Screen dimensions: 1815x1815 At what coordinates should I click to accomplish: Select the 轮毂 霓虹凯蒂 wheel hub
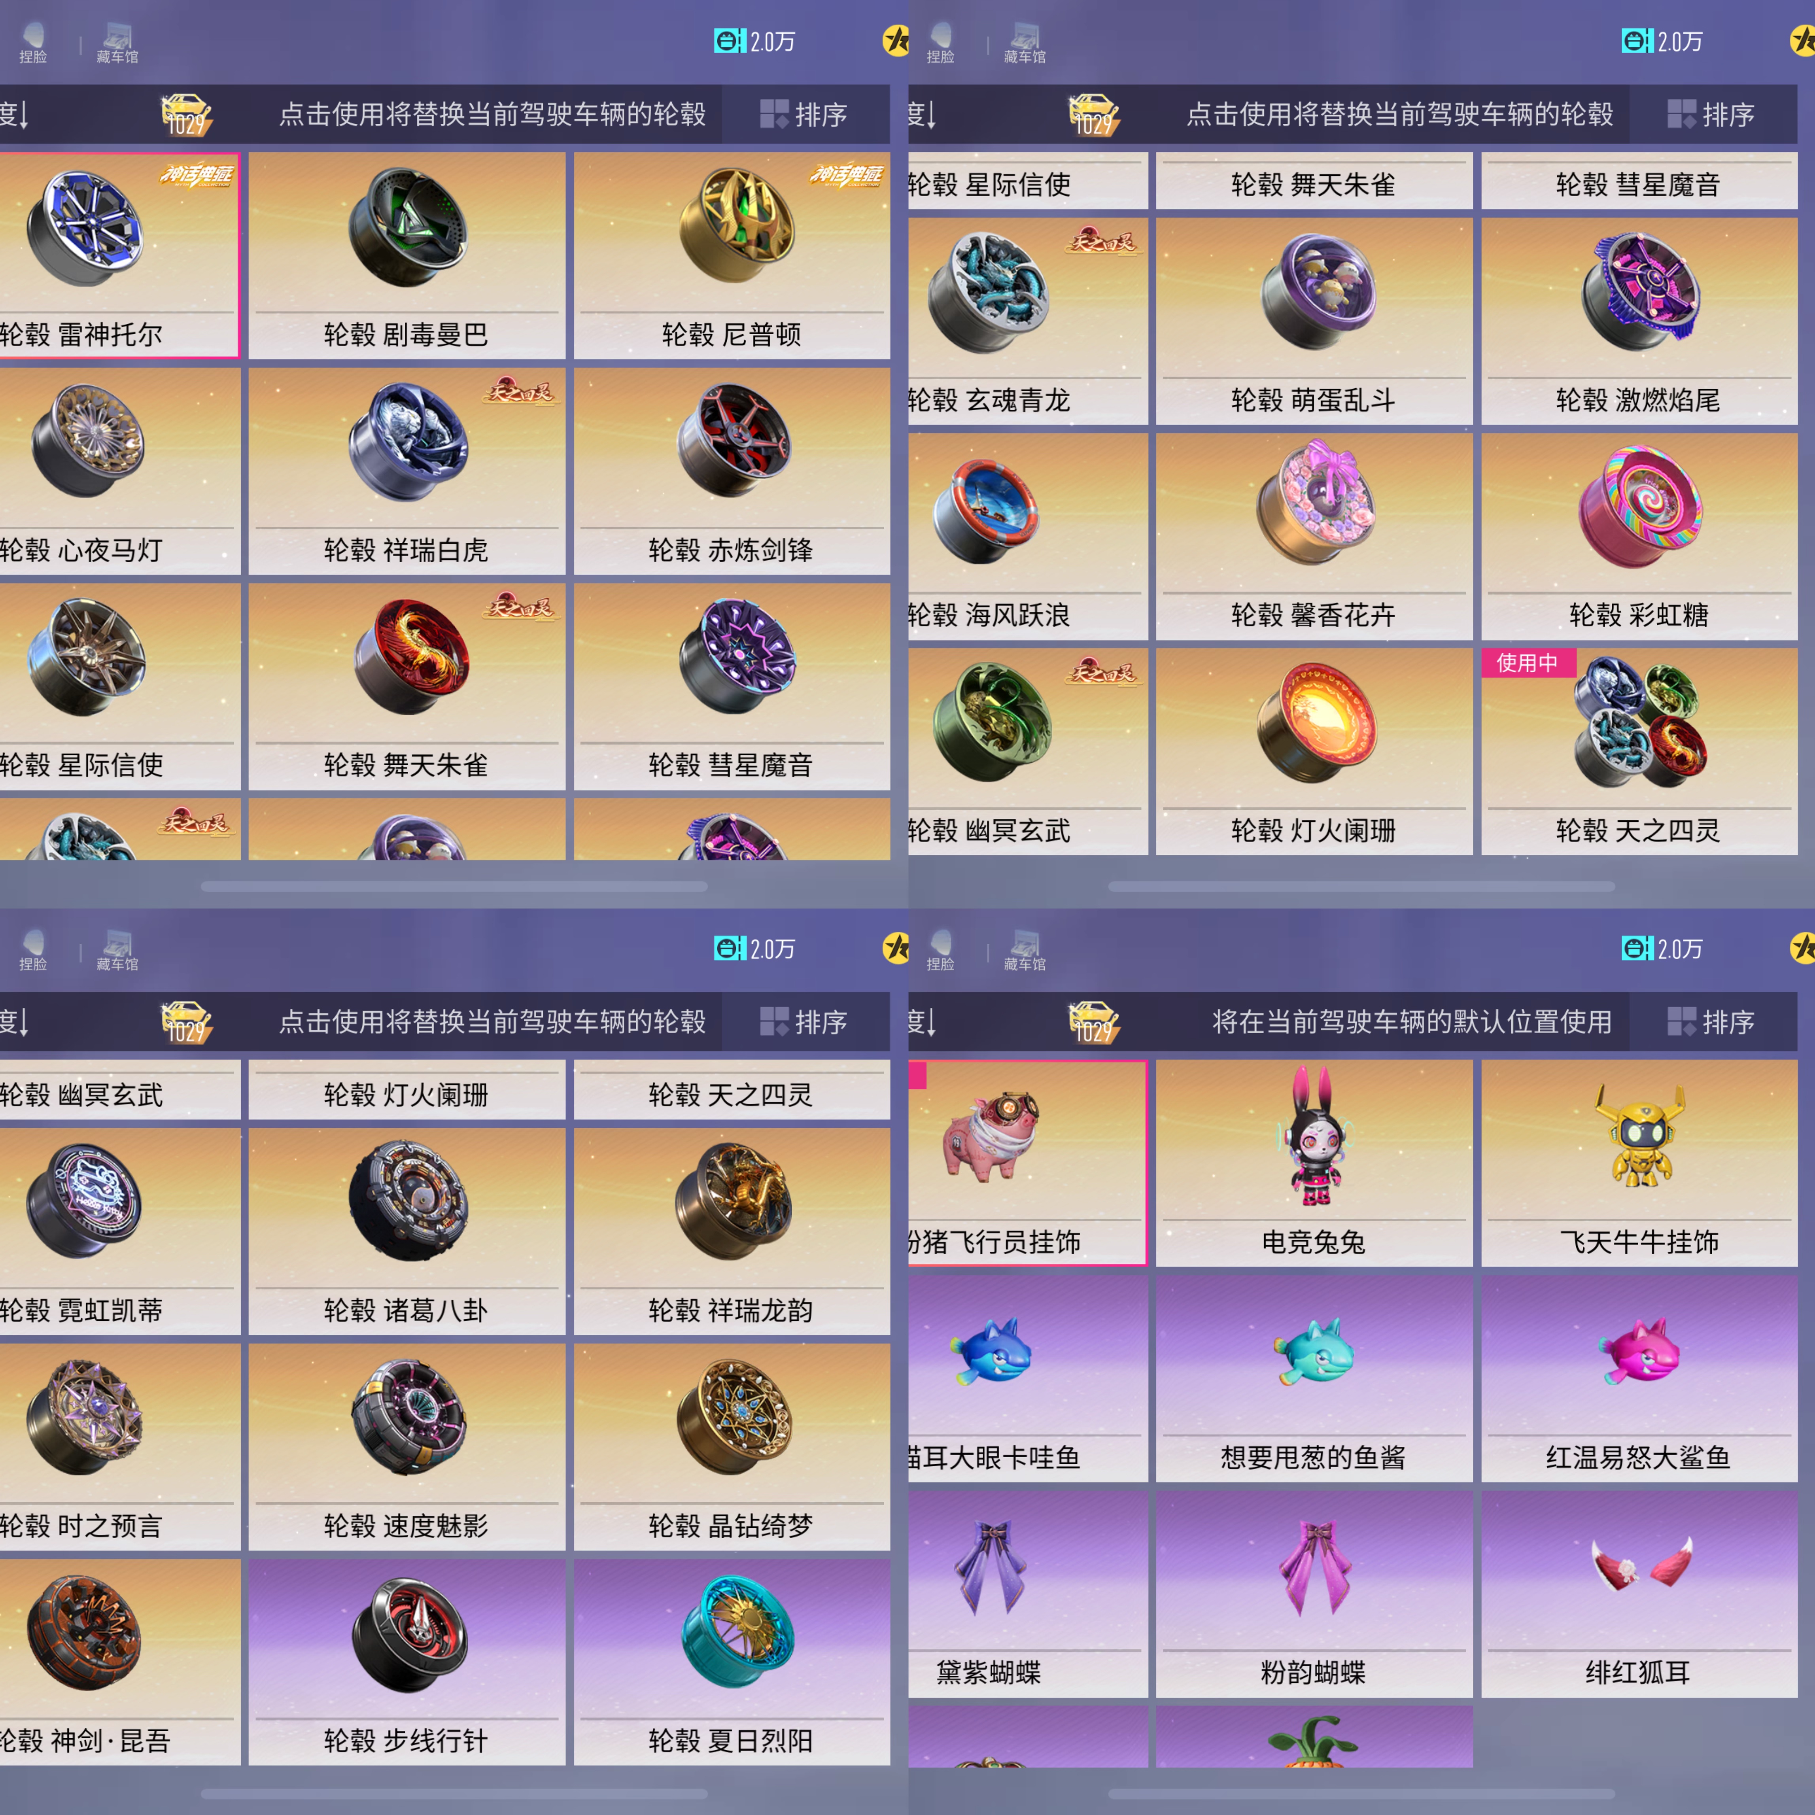point(119,1231)
